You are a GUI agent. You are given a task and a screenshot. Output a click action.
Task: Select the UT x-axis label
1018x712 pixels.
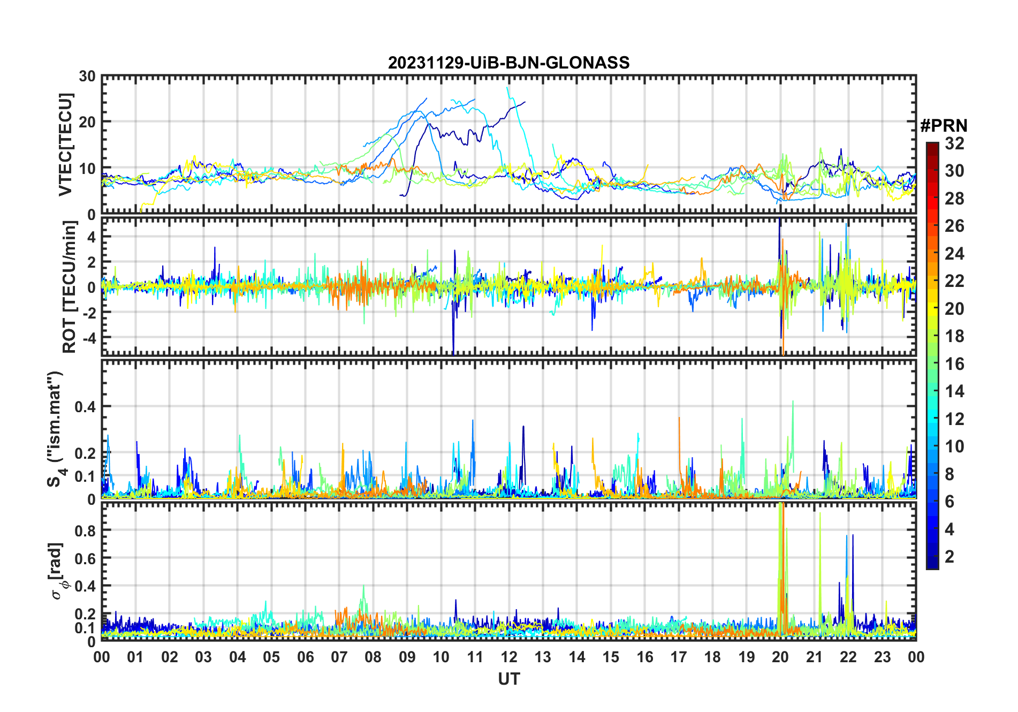(508, 679)
